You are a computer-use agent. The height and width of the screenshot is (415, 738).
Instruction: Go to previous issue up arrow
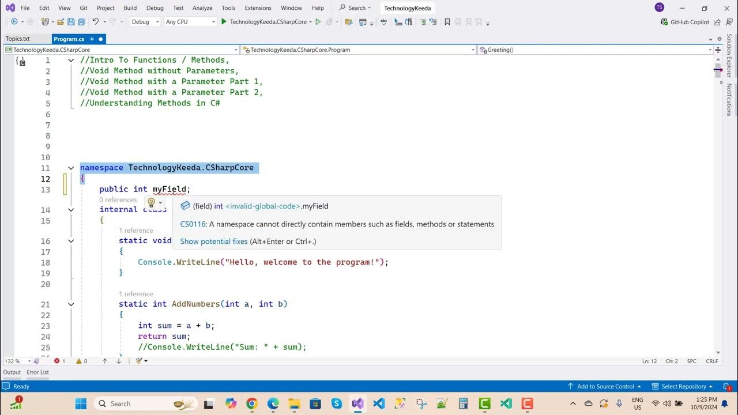click(105, 361)
